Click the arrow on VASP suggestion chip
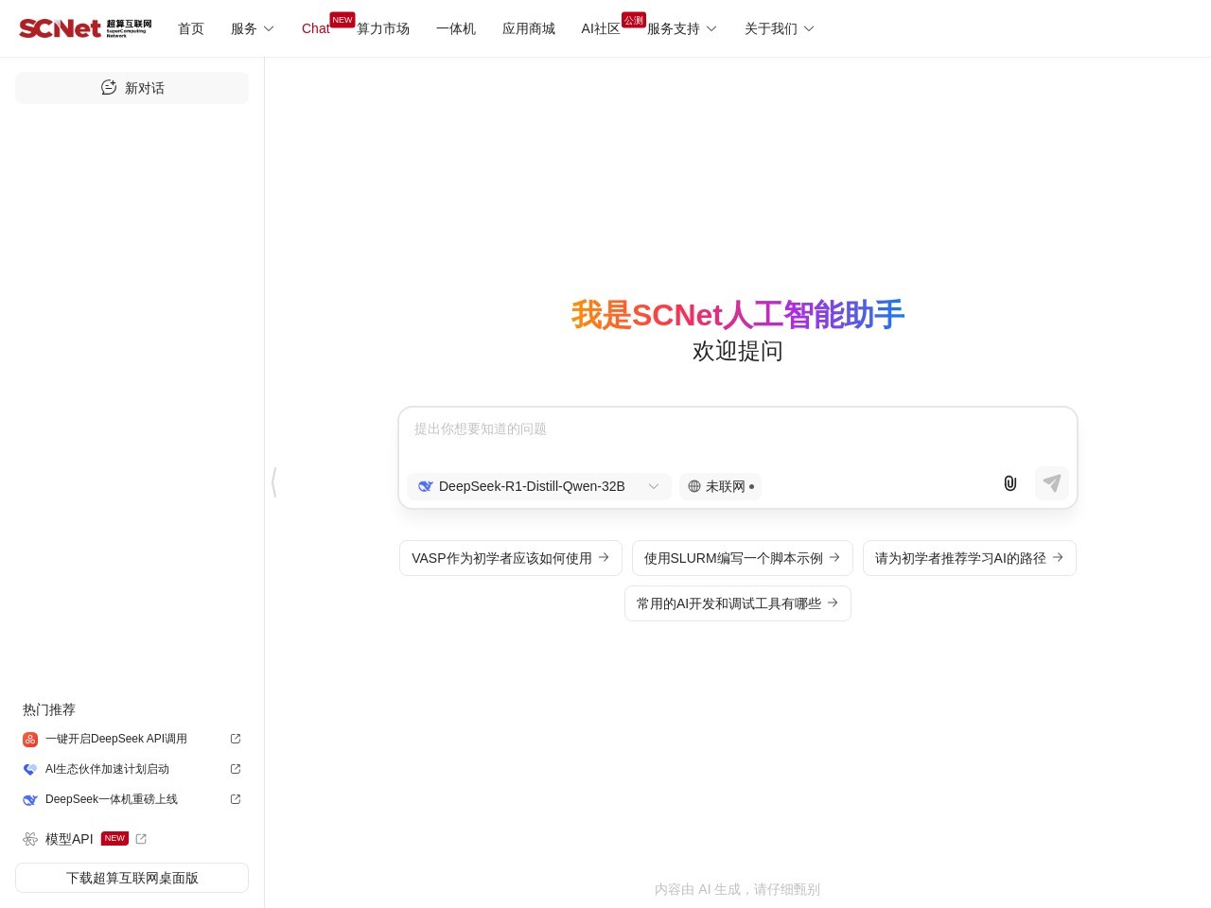1211x908 pixels. point(604,557)
